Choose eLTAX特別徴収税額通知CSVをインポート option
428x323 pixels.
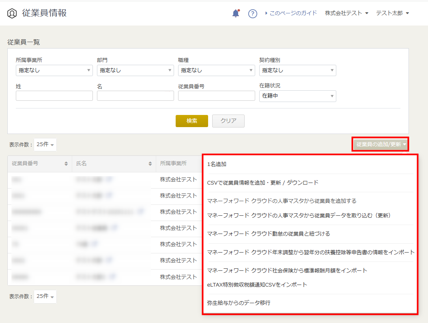(x=257, y=285)
